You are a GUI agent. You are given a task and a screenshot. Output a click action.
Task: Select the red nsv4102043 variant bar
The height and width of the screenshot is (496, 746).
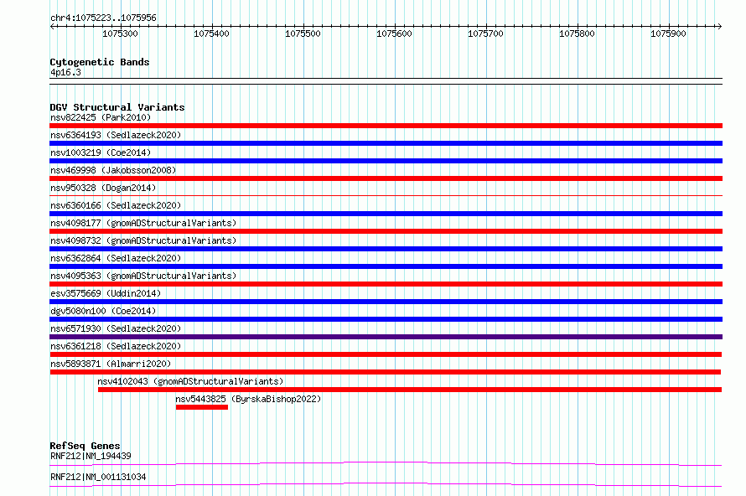(410, 390)
